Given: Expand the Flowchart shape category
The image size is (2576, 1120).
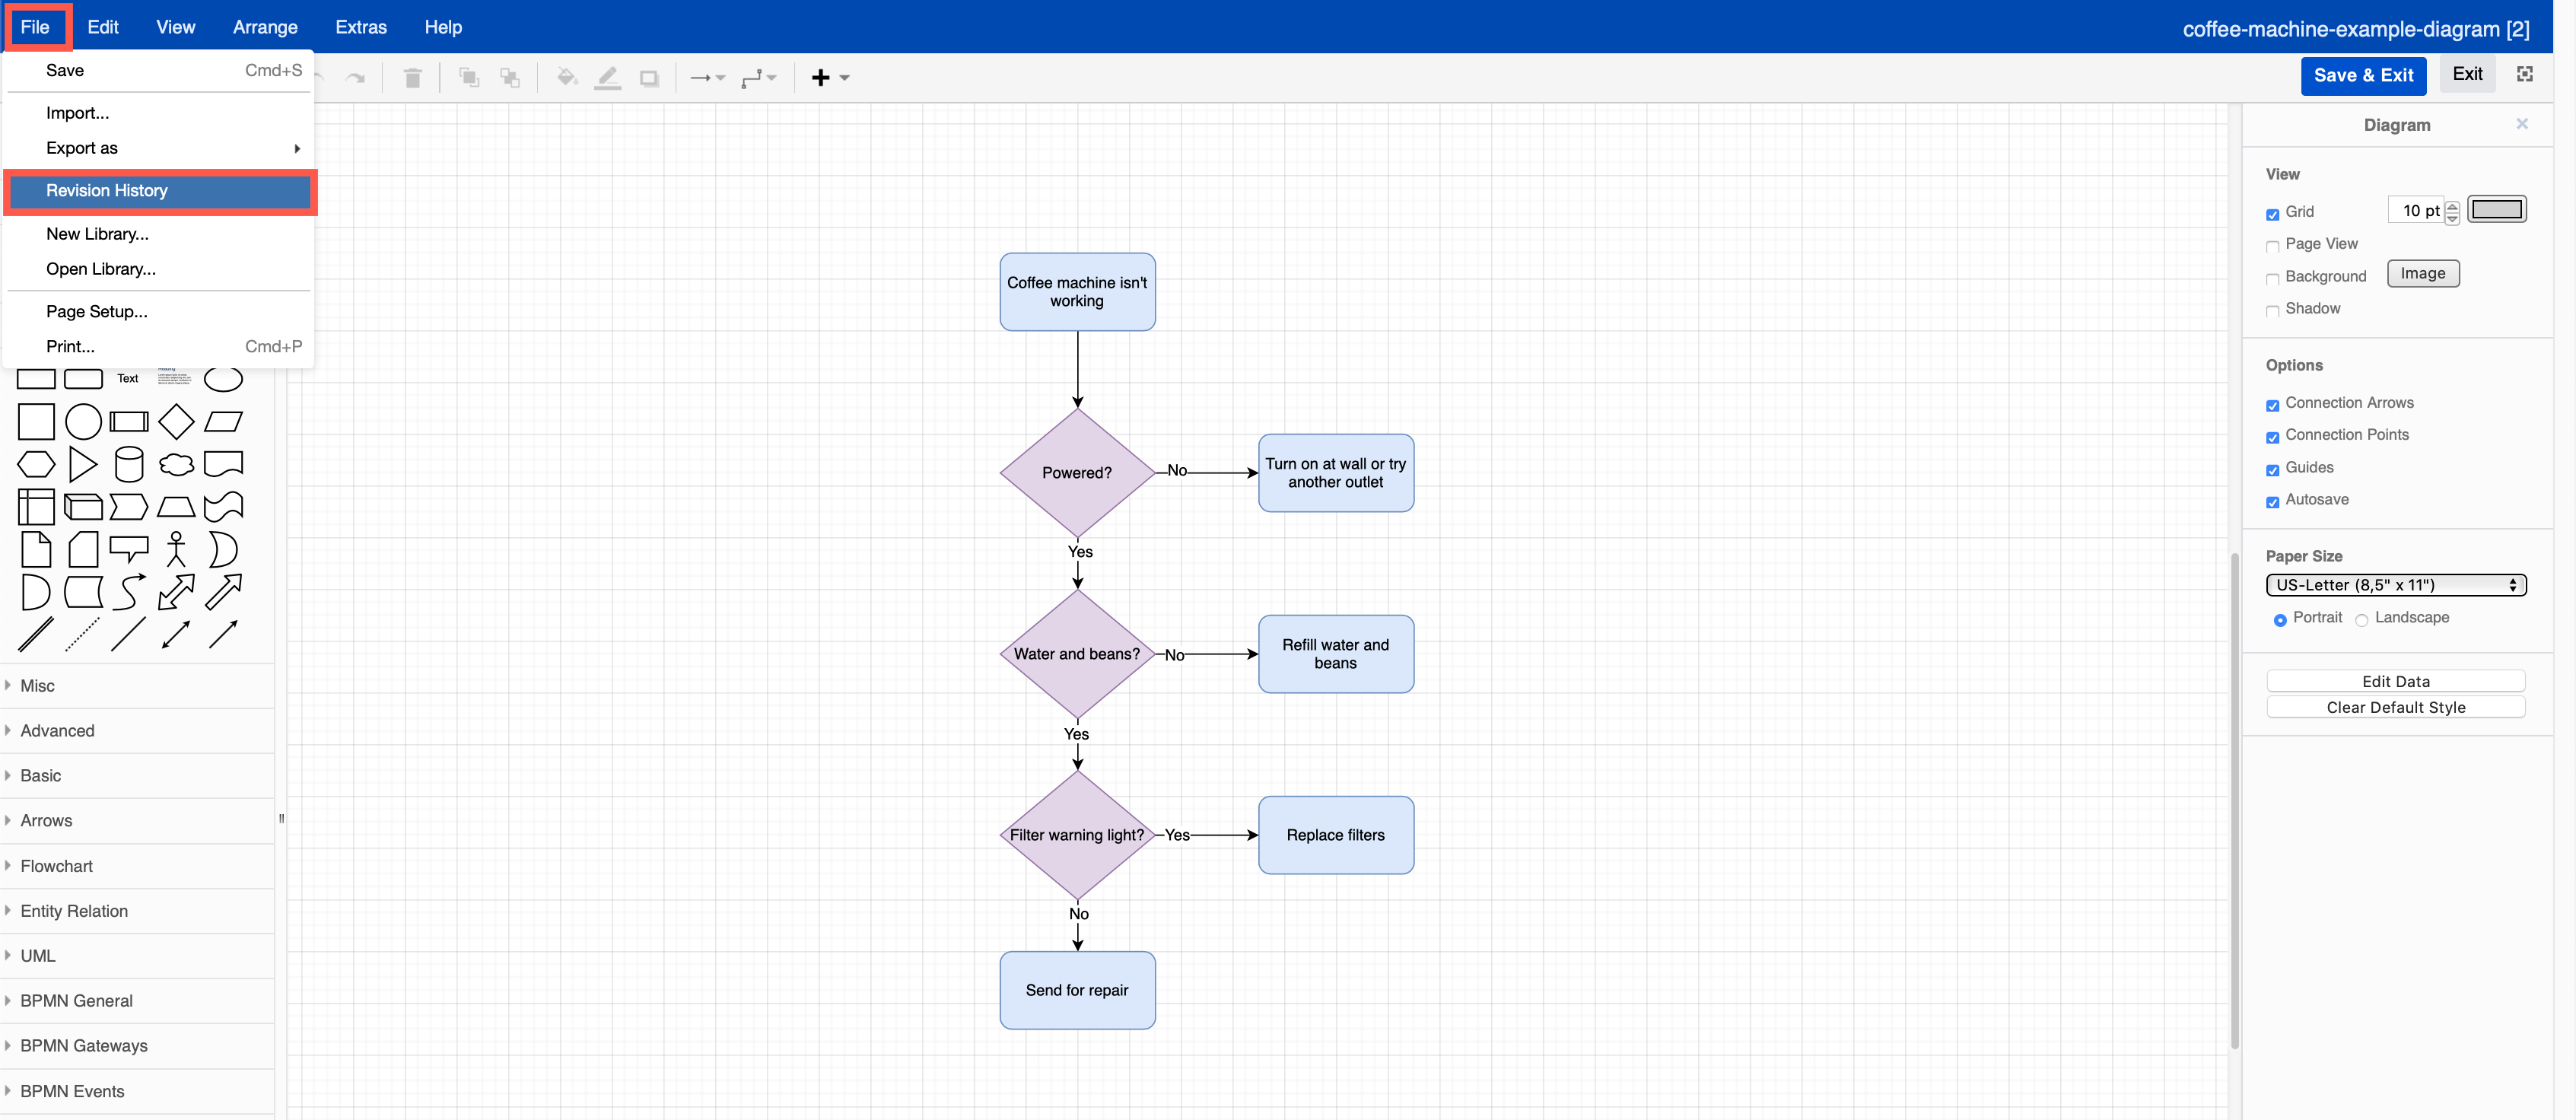Looking at the screenshot, I should 56,866.
